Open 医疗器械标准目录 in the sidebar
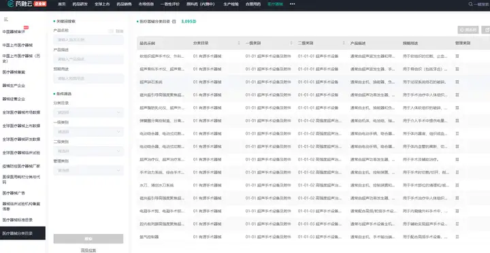Image resolution: width=490 pixels, height=253 pixels. (x=18, y=220)
